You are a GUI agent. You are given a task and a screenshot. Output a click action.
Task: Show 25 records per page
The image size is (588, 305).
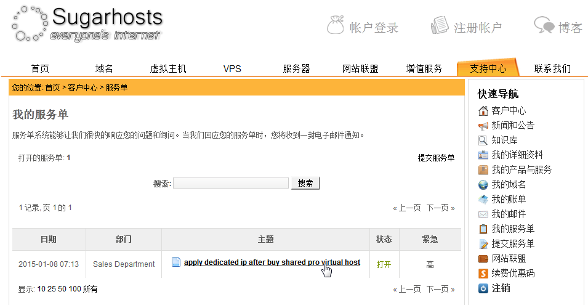[x=52, y=289]
